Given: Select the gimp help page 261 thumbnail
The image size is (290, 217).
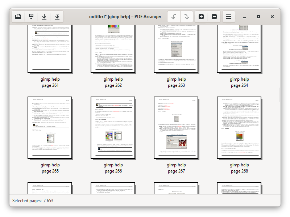Looking at the screenshot, I should (x=50, y=49).
